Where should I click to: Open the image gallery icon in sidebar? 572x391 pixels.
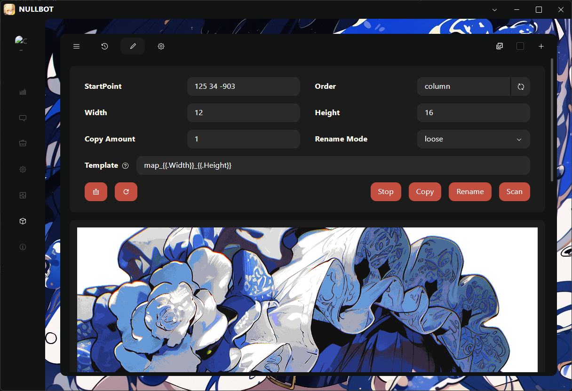23,195
